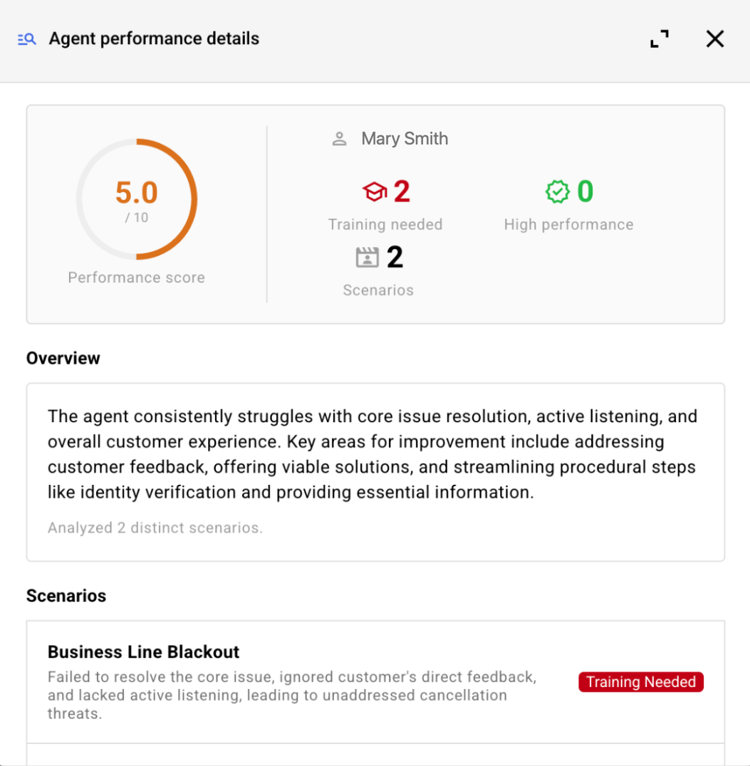Click the red graduation cap Training needed icon

(373, 191)
